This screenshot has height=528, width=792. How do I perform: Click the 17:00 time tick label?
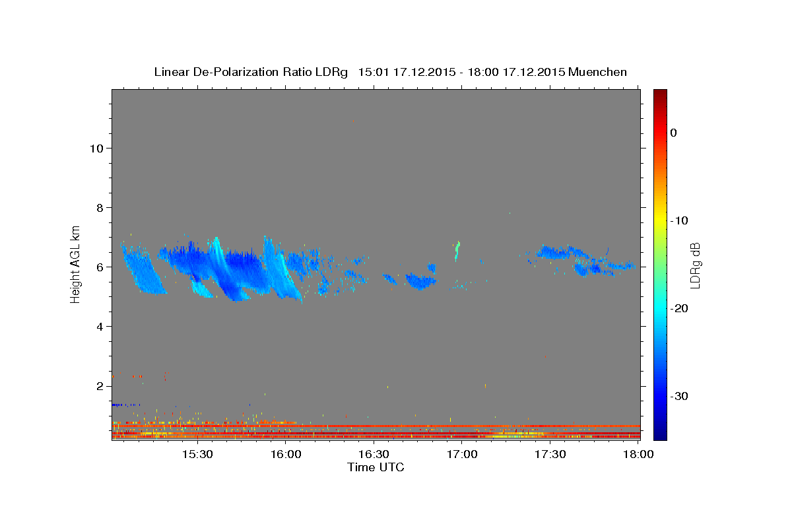(463, 455)
